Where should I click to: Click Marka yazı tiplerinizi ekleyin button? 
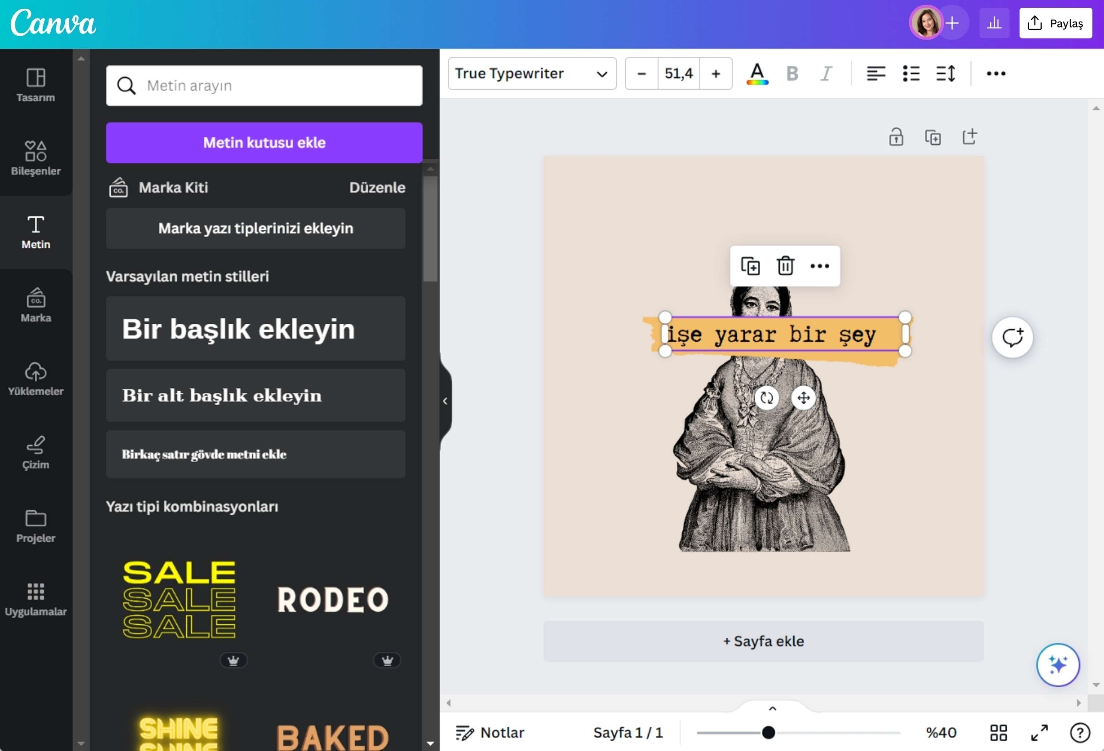click(255, 228)
